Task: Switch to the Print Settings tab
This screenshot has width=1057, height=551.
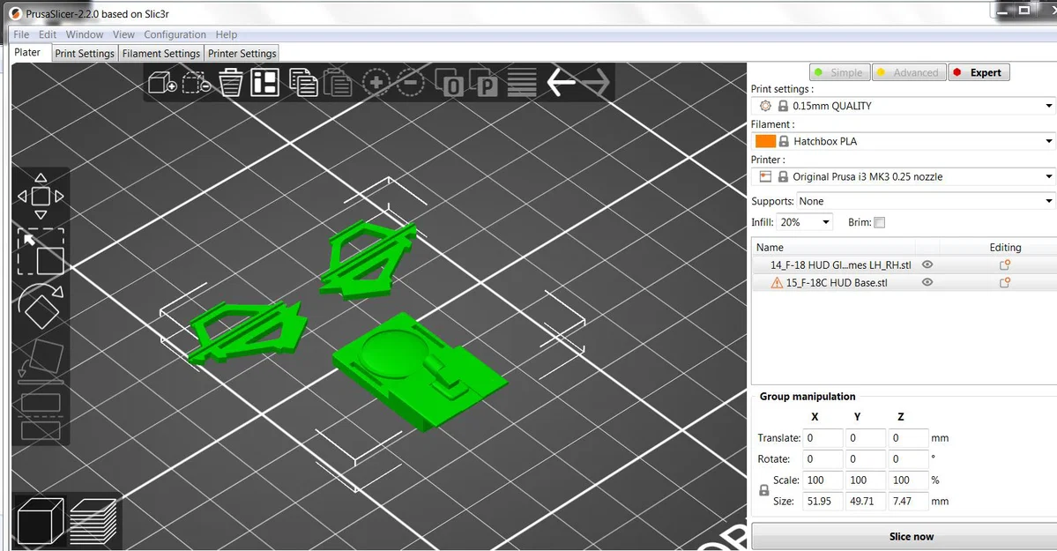Action: point(85,53)
